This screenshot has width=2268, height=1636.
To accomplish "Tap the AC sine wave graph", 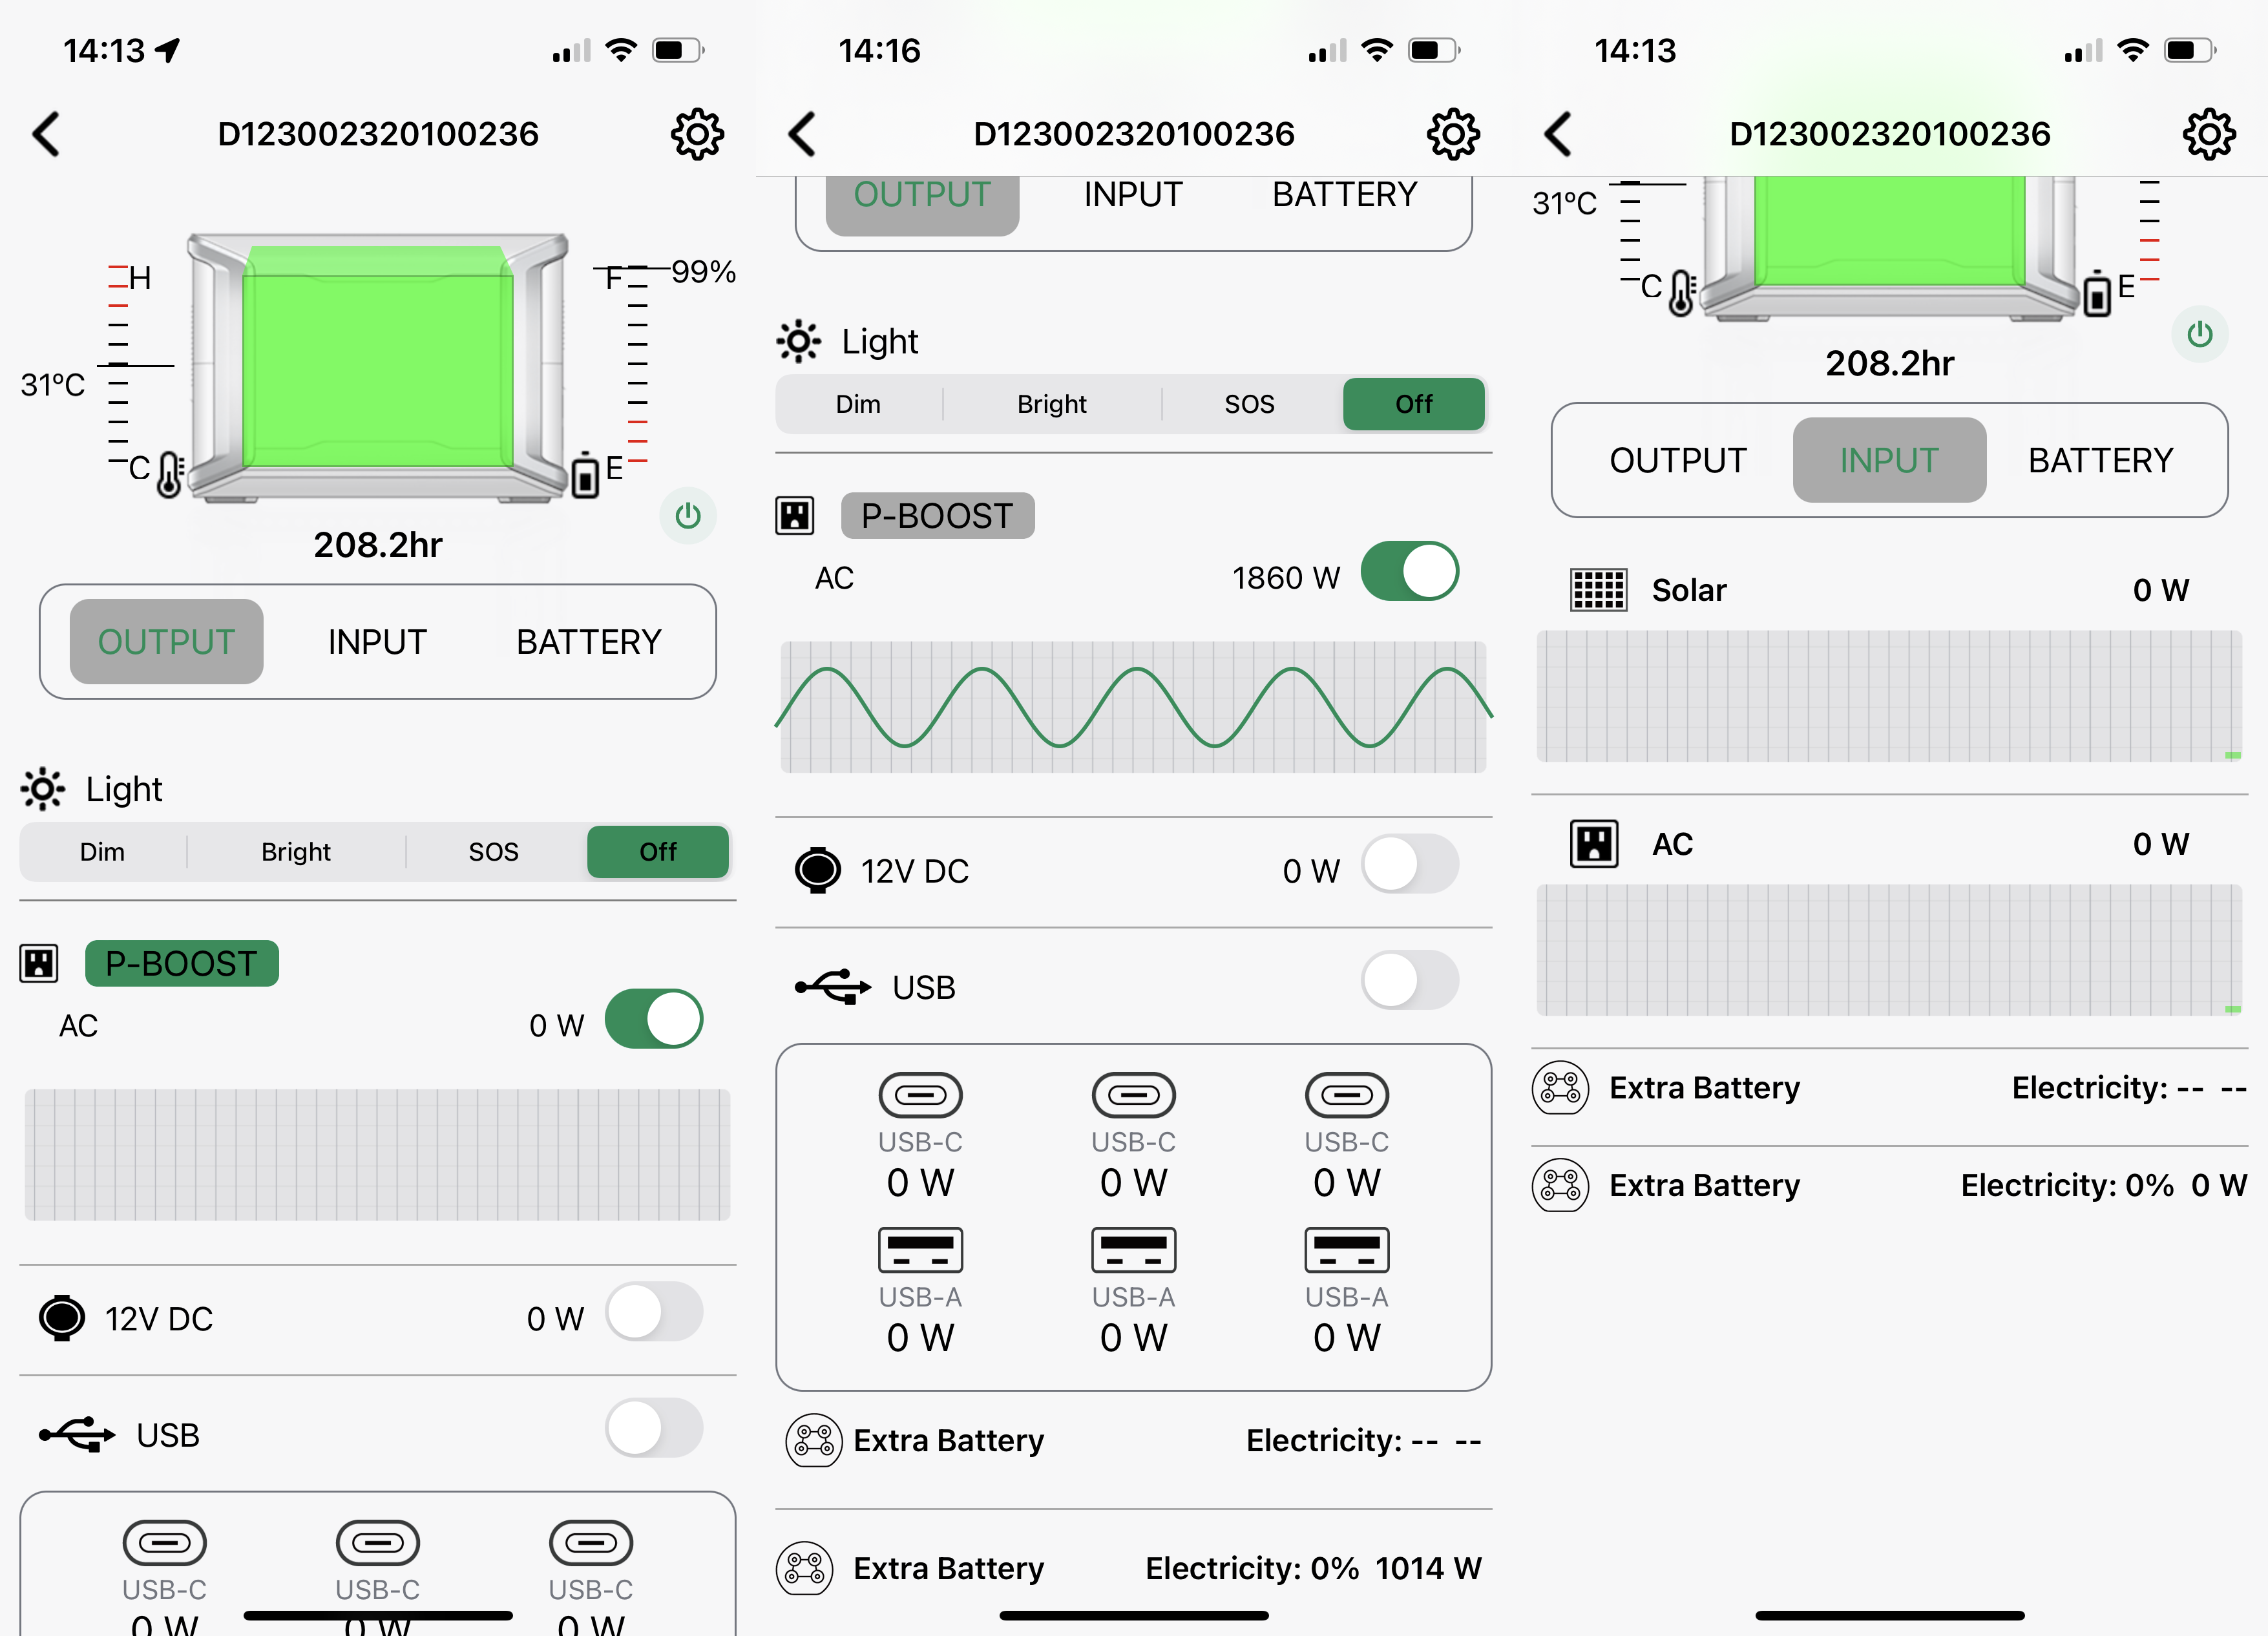I will pyautogui.click(x=1133, y=707).
